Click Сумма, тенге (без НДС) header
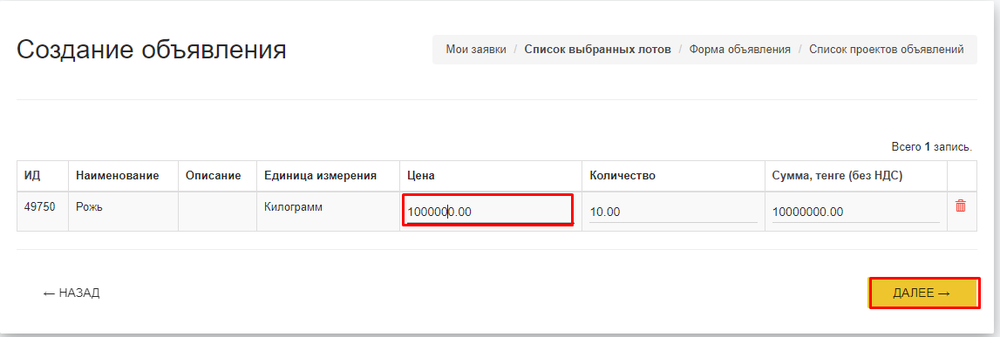The image size is (1000, 337). point(837,175)
